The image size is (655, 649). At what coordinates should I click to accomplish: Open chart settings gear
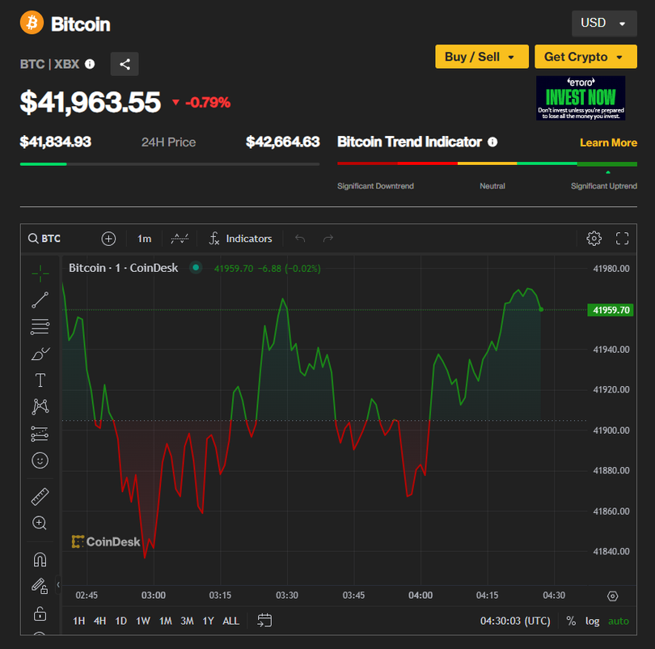(x=594, y=239)
